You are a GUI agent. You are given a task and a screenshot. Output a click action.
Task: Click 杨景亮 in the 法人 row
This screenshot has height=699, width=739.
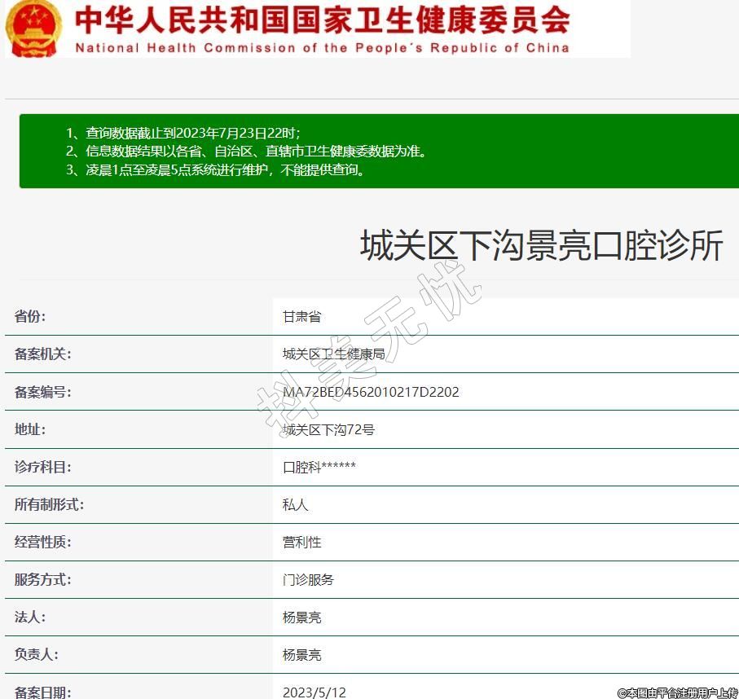point(301,617)
